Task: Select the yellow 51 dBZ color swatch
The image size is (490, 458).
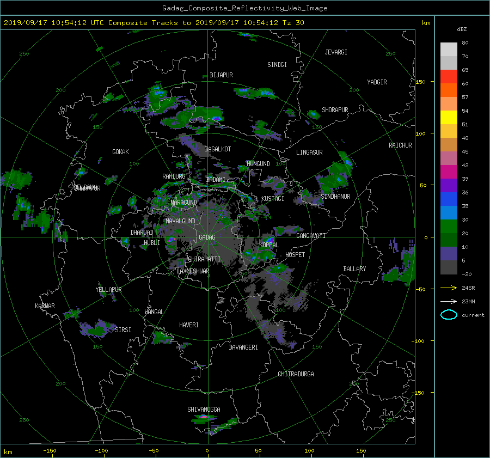Action: click(x=449, y=117)
